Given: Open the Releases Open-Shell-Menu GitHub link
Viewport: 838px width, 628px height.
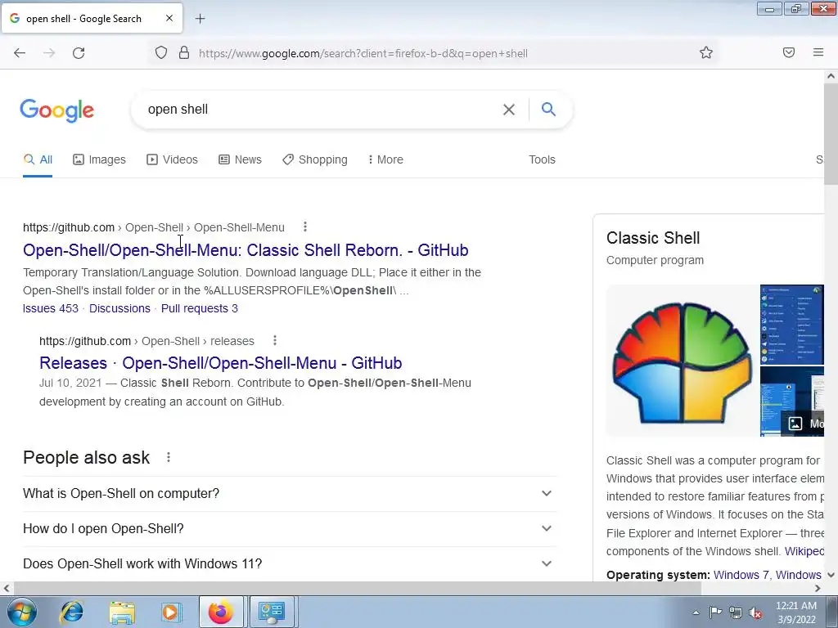Looking at the screenshot, I should (221, 363).
